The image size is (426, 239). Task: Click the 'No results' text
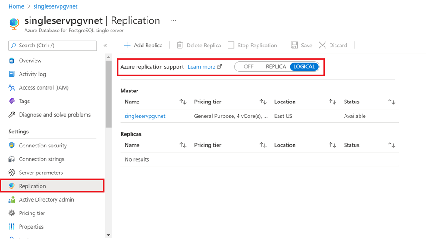click(x=137, y=159)
